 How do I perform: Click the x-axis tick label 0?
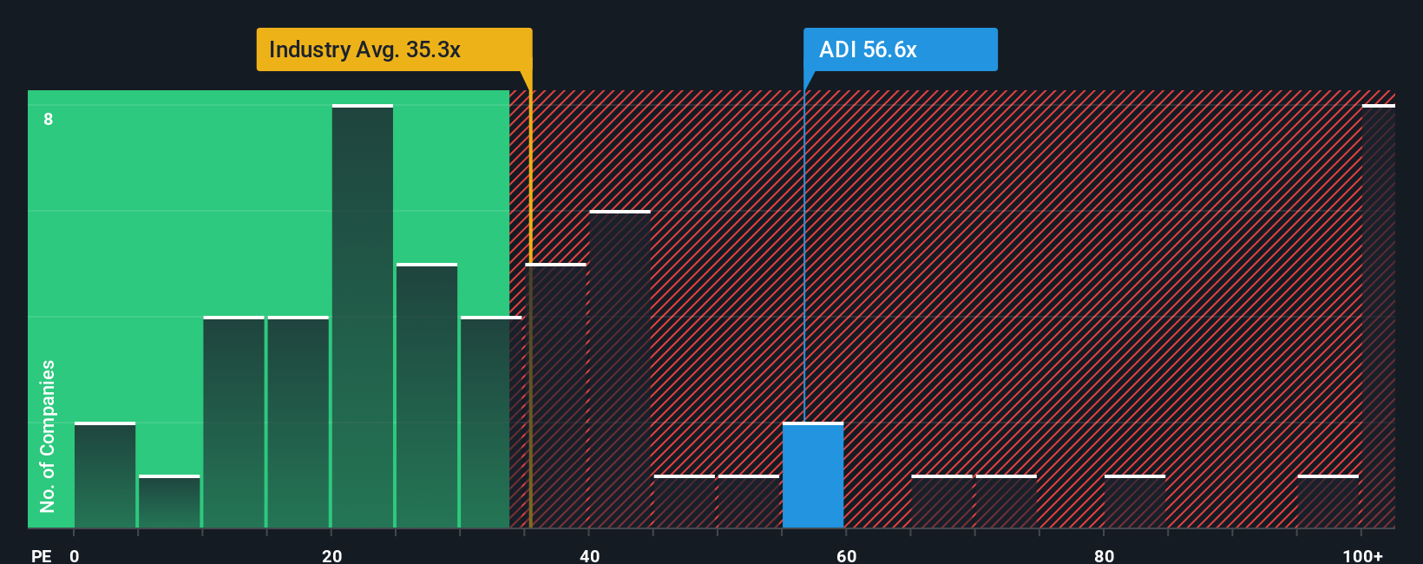[x=75, y=555]
